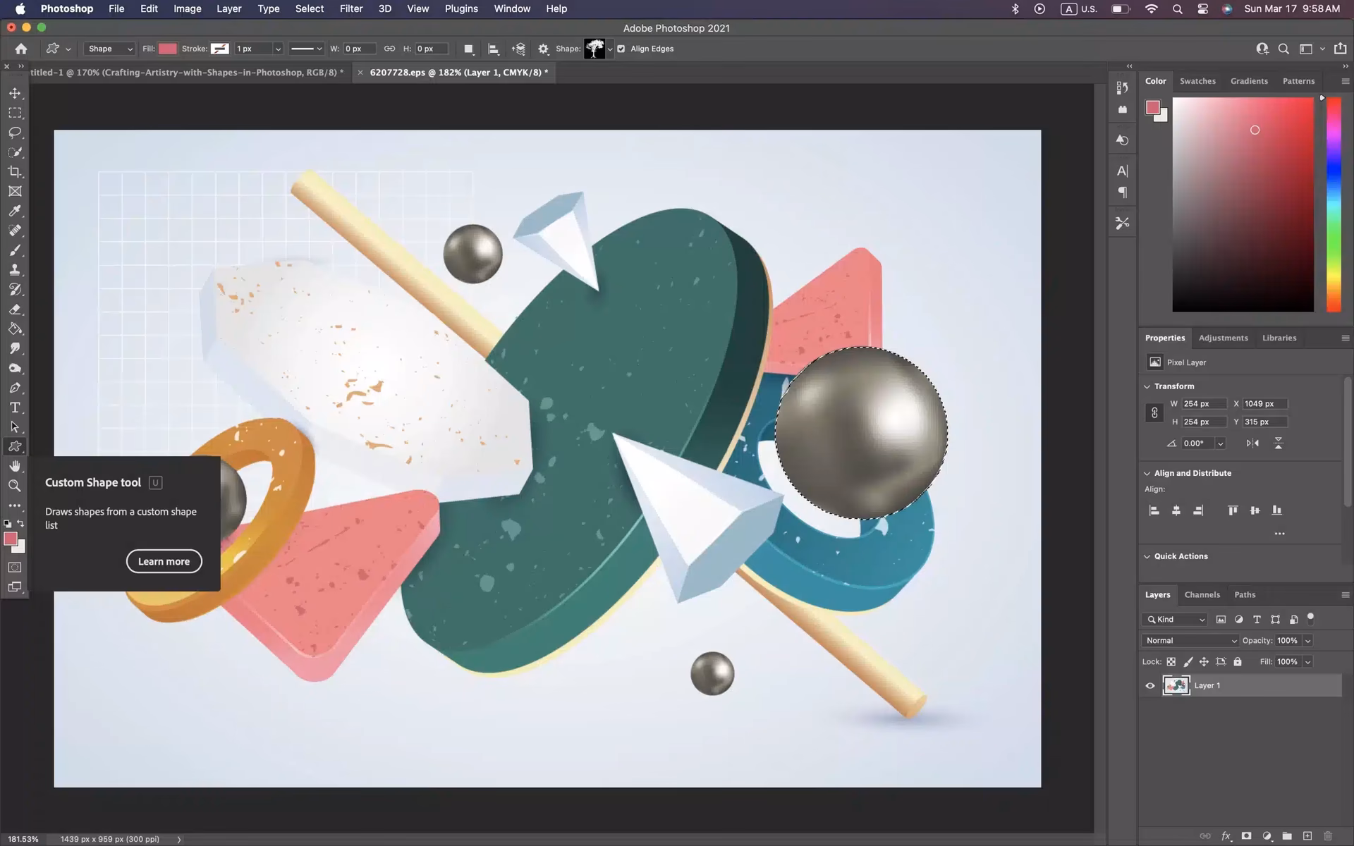Screen dimensions: 1354x846
Task: Toggle Align Edges checkbox
Action: pyautogui.click(x=621, y=49)
